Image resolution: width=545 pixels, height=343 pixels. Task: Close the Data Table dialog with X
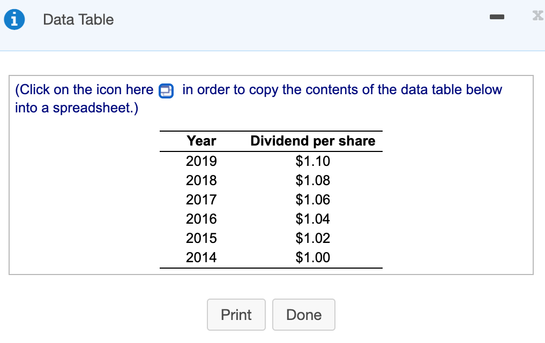point(538,18)
